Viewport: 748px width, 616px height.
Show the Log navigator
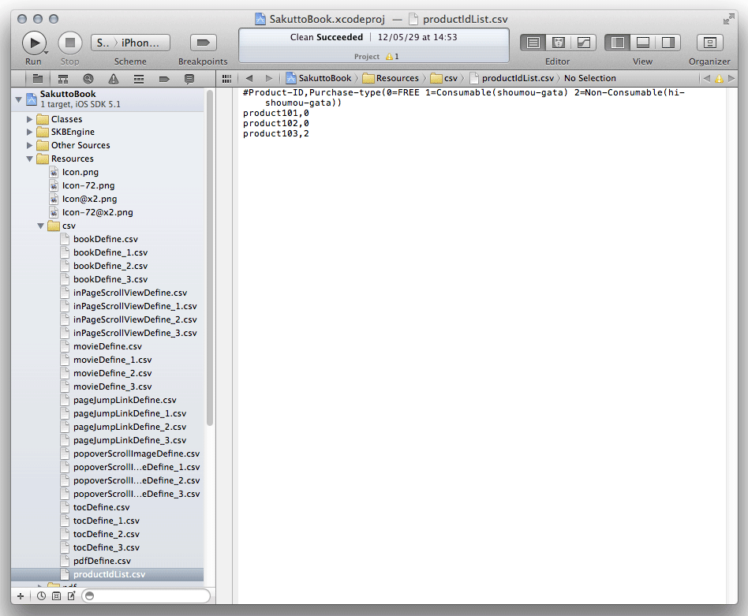(x=189, y=79)
